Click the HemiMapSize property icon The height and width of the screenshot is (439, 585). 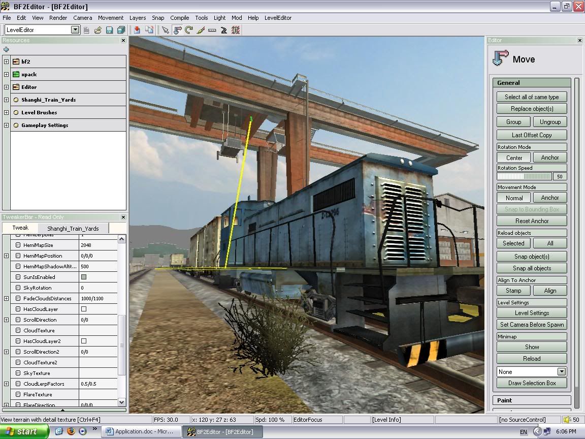[x=18, y=245]
